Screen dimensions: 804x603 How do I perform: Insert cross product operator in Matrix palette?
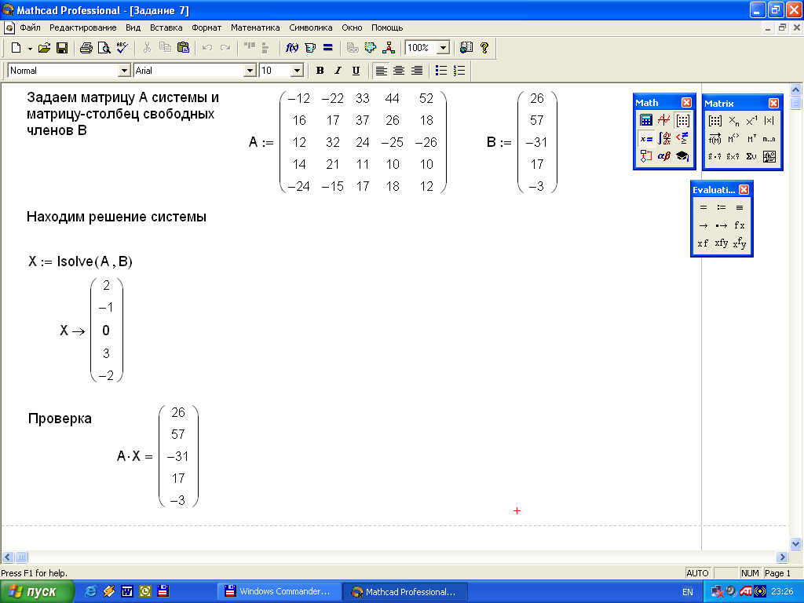click(733, 156)
